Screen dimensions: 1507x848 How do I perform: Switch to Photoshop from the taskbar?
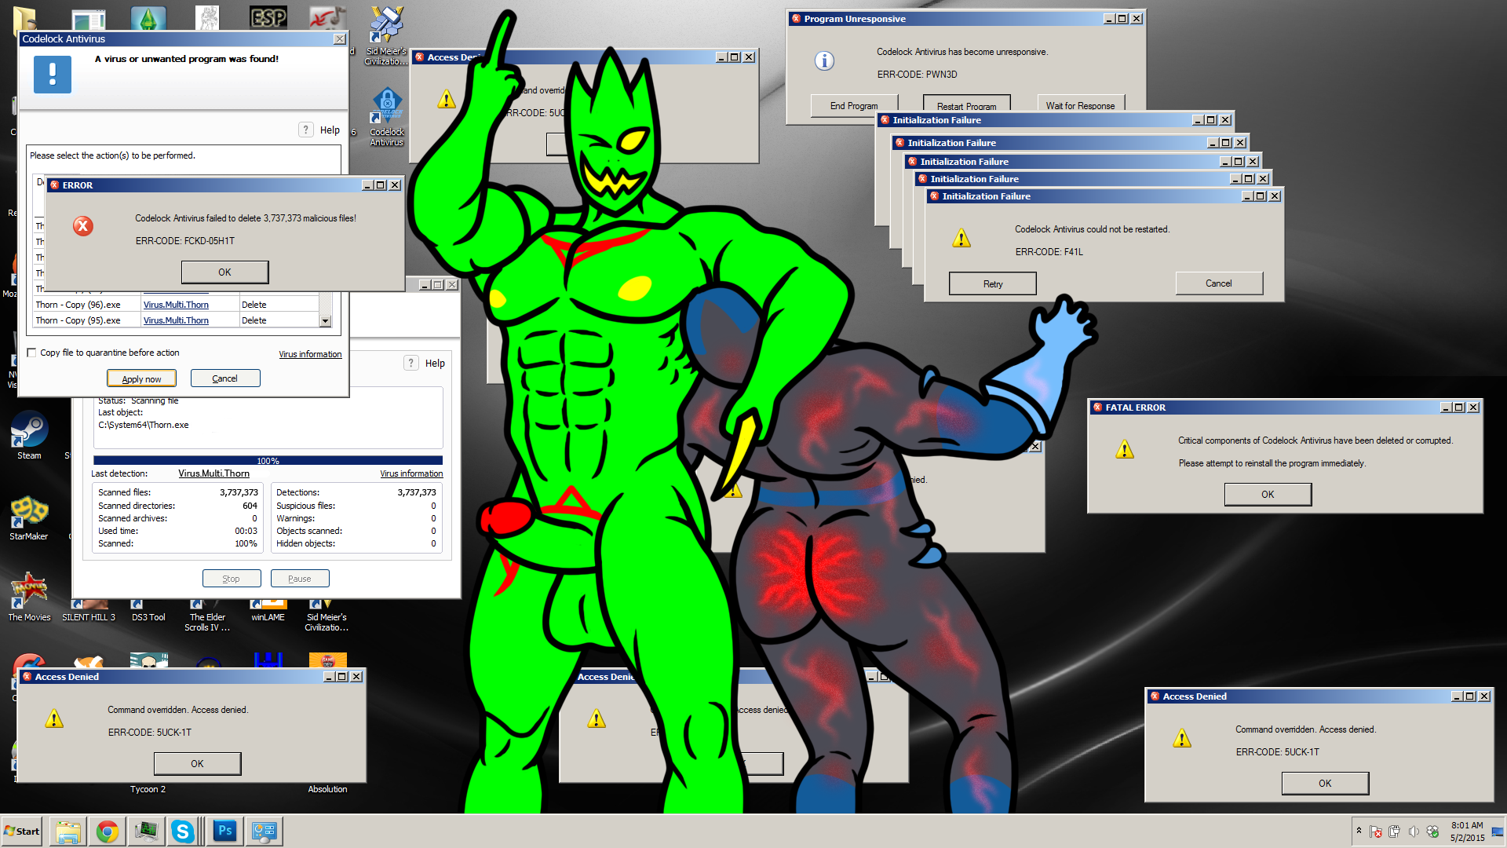coord(224,832)
